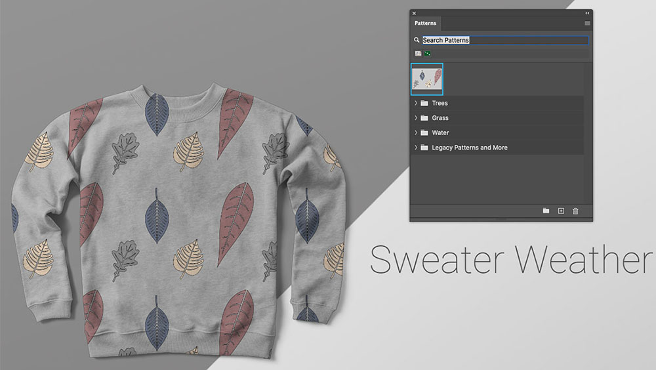Switch to the Patterns tab
Screen dimensions: 656x370
tap(425, 23)
